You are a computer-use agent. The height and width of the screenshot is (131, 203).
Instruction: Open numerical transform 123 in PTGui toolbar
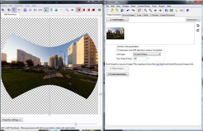click(x=181, y=11)
